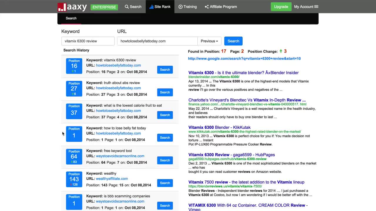Viewport: 376px width, 211px height.
Task: Click the Position 27 badge
Action: click(x=74, y=89)
